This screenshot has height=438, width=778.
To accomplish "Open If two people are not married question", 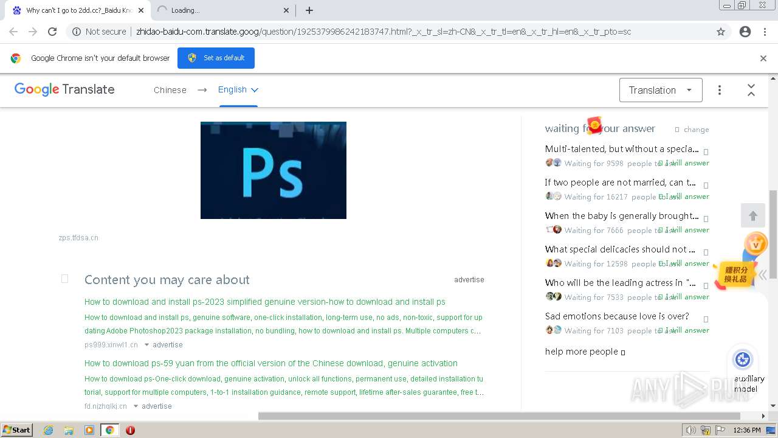I will click(x=621, y=182).
